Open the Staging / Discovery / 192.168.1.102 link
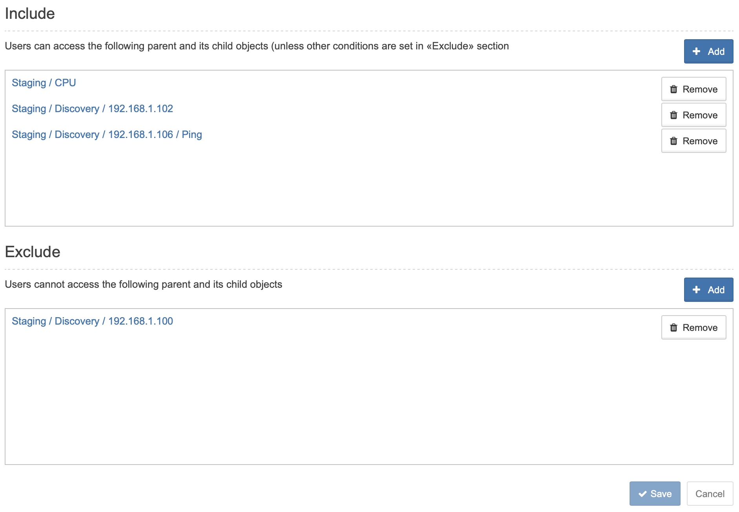This screenshot has height=512, width=739. pos(92,109)
